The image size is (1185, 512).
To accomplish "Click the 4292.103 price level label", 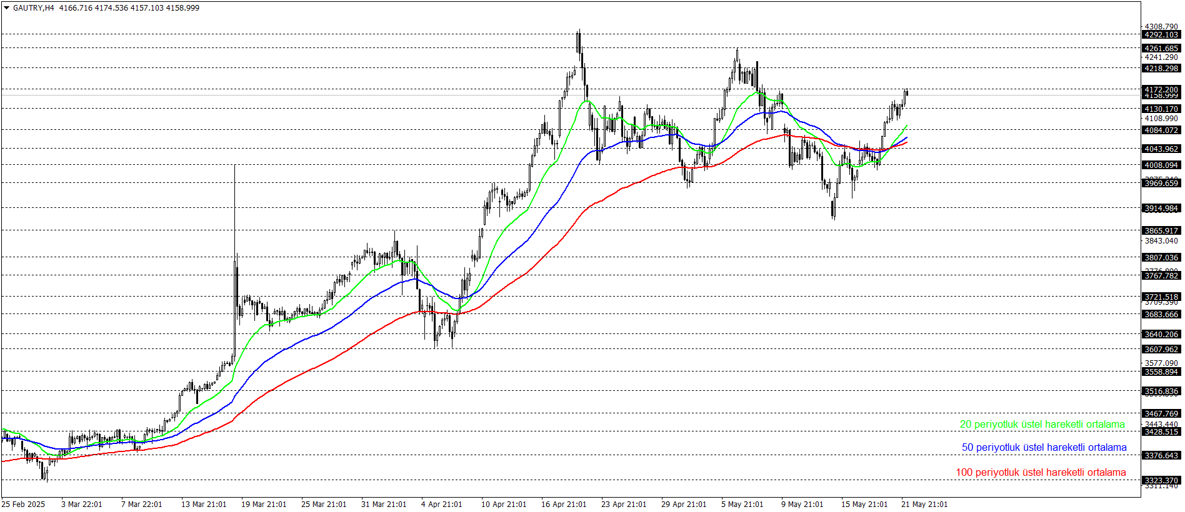I will [1161, 35].
